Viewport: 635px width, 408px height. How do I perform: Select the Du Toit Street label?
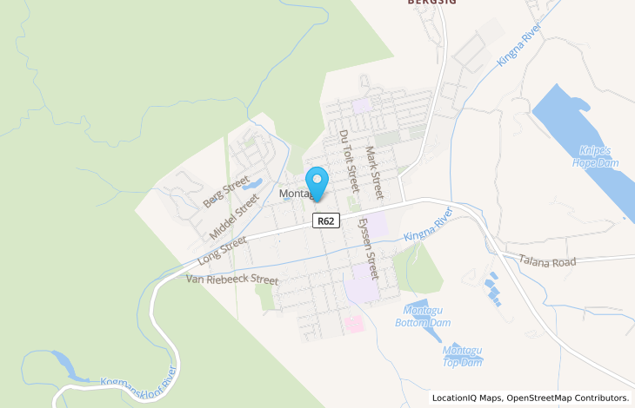(x=349, y=161)
